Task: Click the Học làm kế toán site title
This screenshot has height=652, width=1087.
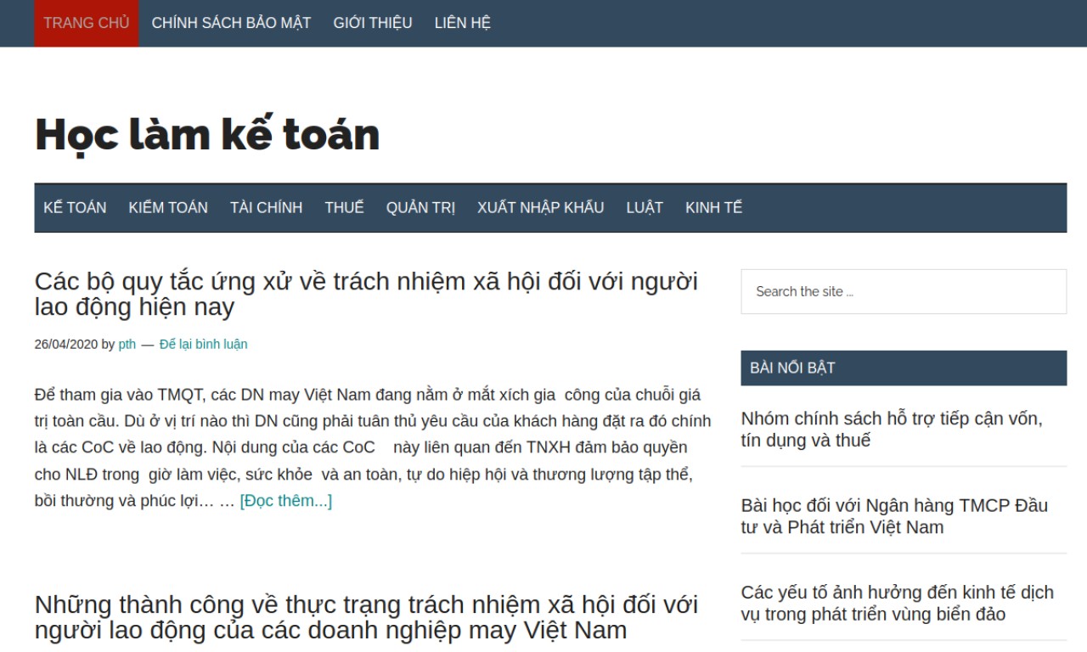Action: point(207,134)
